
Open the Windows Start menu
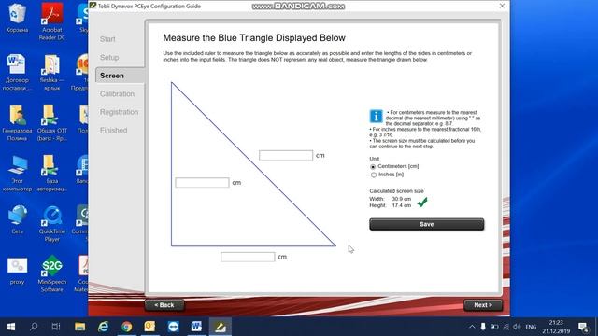[11, 327]
